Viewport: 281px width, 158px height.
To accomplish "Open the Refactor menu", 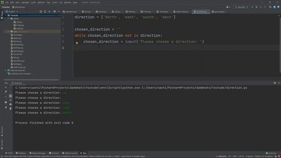I will 41,3.
